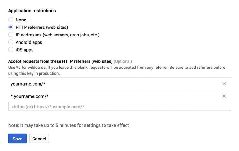239x151 pixels.
Task: Pick the Android apps radio button
Action: click(x=11, y=42)
